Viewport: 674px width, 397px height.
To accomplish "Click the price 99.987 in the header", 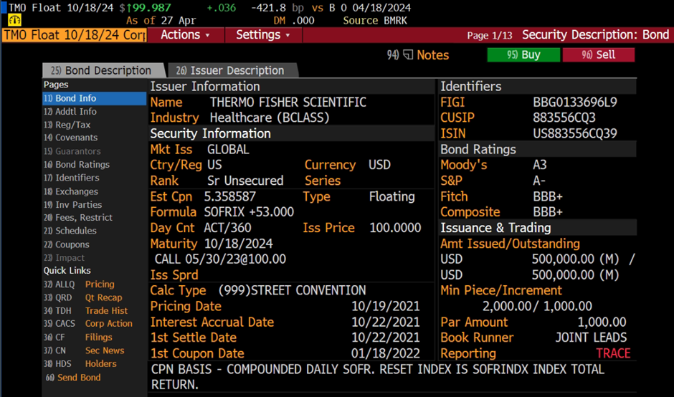I will (x=151, y=8).
